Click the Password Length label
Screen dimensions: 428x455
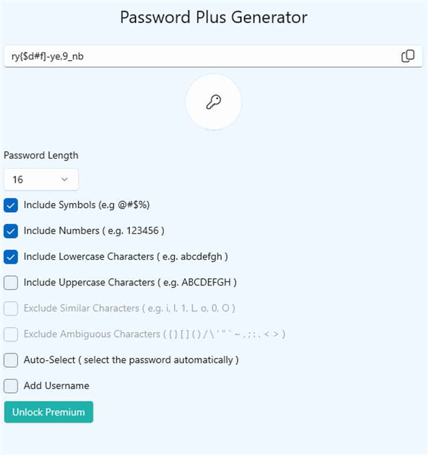tap(41, 155)
